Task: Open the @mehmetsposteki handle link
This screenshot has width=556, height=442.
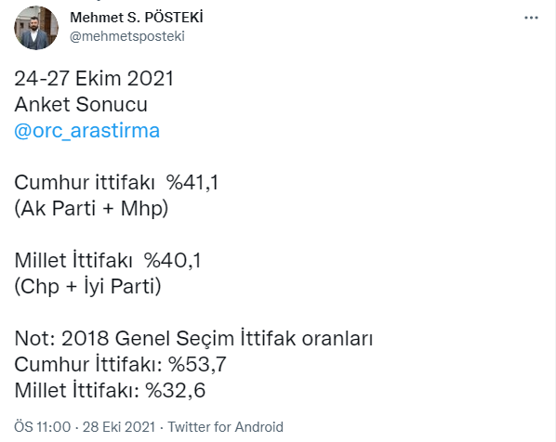Action: pyautogui.click(x=127, y=36)
